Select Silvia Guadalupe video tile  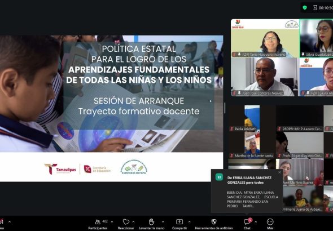coord(317,38)
